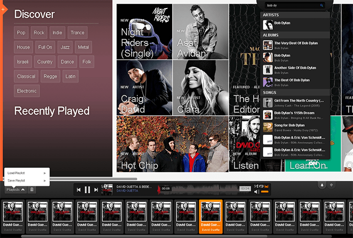Open album Another Side Of Bob Dylan
353x238 pixels.
tap(295, 70)
